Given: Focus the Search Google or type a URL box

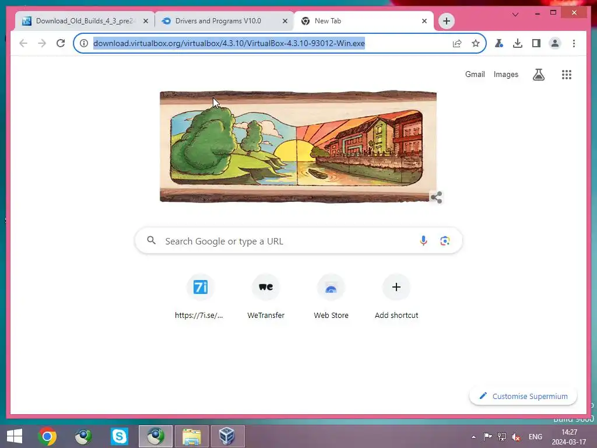Looking at the screenshot, I should tap(298, 241).
